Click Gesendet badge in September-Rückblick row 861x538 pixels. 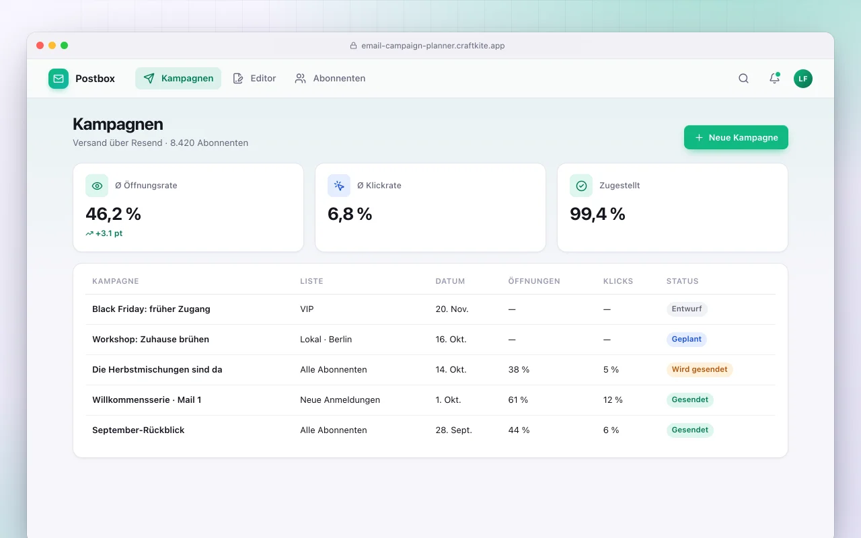click(x=690, y=430)
